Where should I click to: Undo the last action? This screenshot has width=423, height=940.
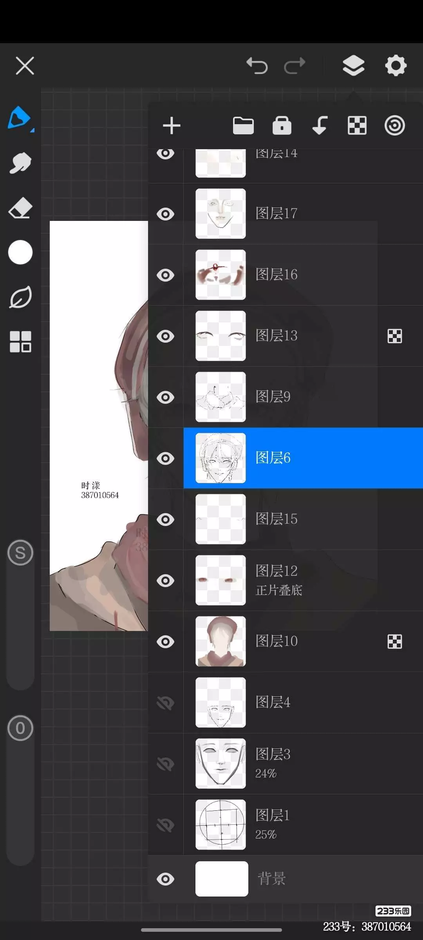click(257, 65)
